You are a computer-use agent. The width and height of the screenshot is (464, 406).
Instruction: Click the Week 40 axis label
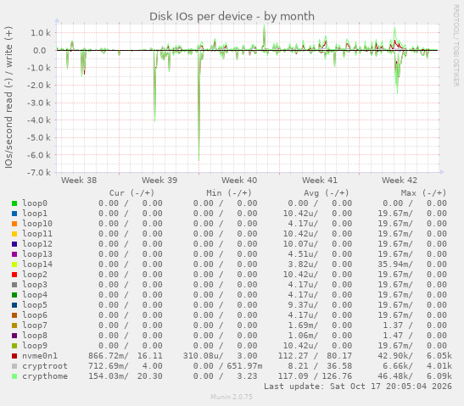(239, 180)
